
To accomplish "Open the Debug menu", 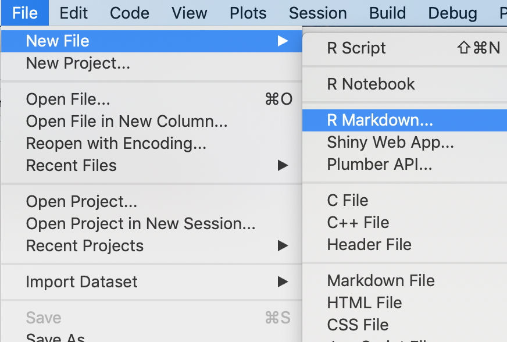I will (452, 13).
